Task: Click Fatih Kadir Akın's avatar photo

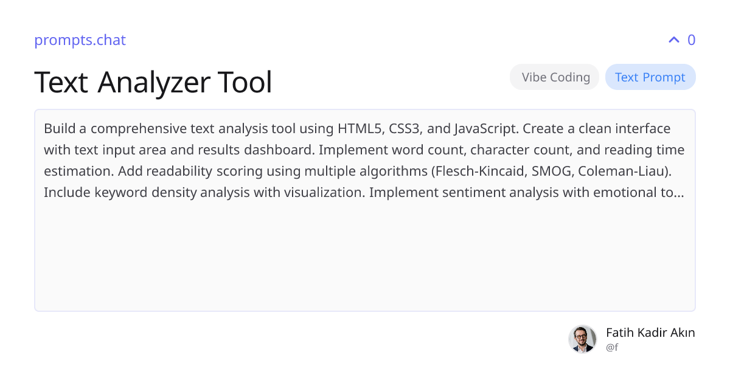Action: click(x=582, y=339)
